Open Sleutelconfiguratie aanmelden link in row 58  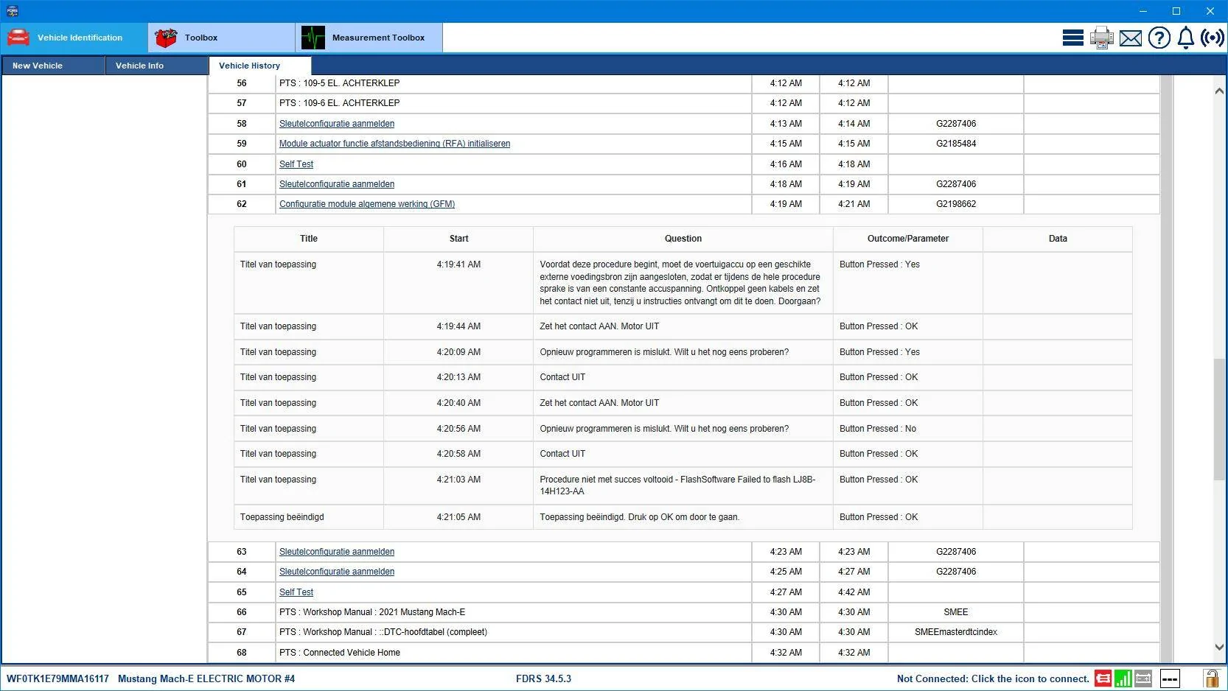click(x=337, y=124)
